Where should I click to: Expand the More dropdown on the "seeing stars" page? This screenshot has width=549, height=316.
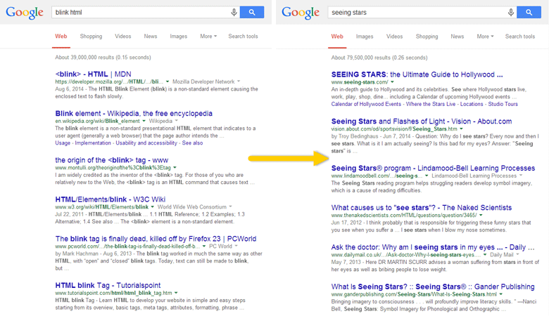[x=484, y=37]
